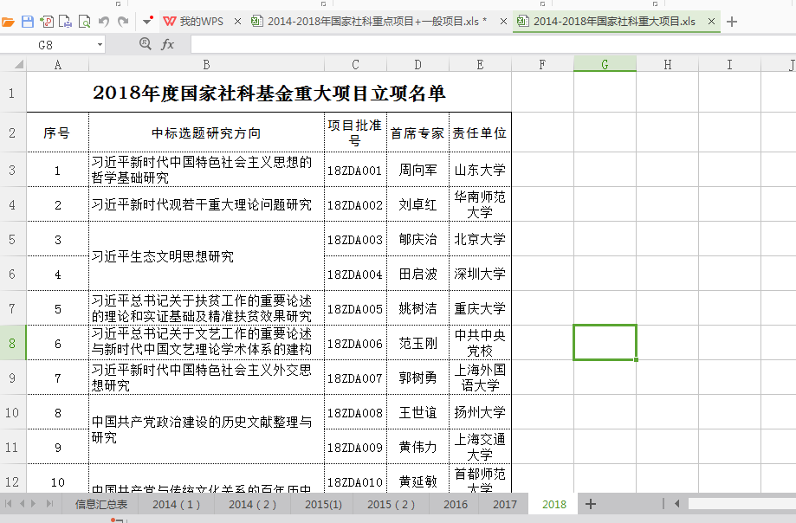Click cell 重庆大学
Screen dimensions: 796x523
(x=480, y=308)
